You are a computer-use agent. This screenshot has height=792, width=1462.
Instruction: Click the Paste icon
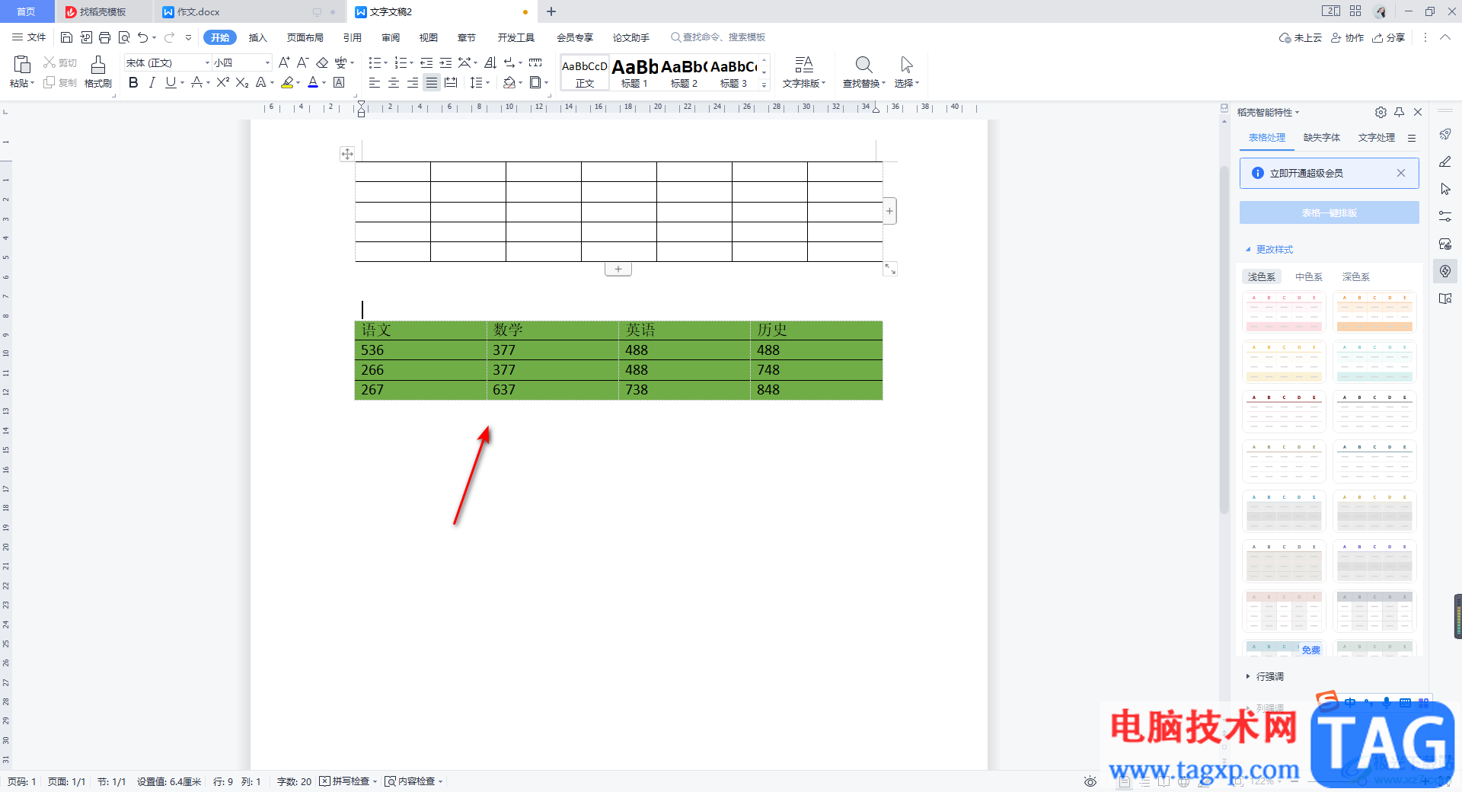pyautogui.click(x=22, y=64)
